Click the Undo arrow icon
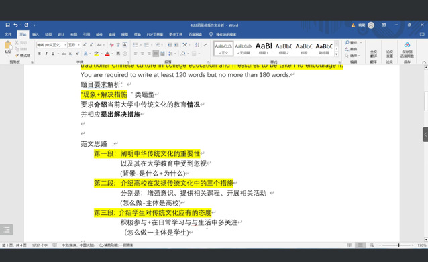This screenshot has height=262, width=428. click(16, 25)
